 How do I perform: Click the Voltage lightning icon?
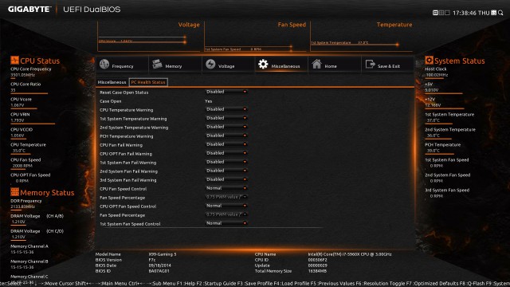tap(210, 64)
